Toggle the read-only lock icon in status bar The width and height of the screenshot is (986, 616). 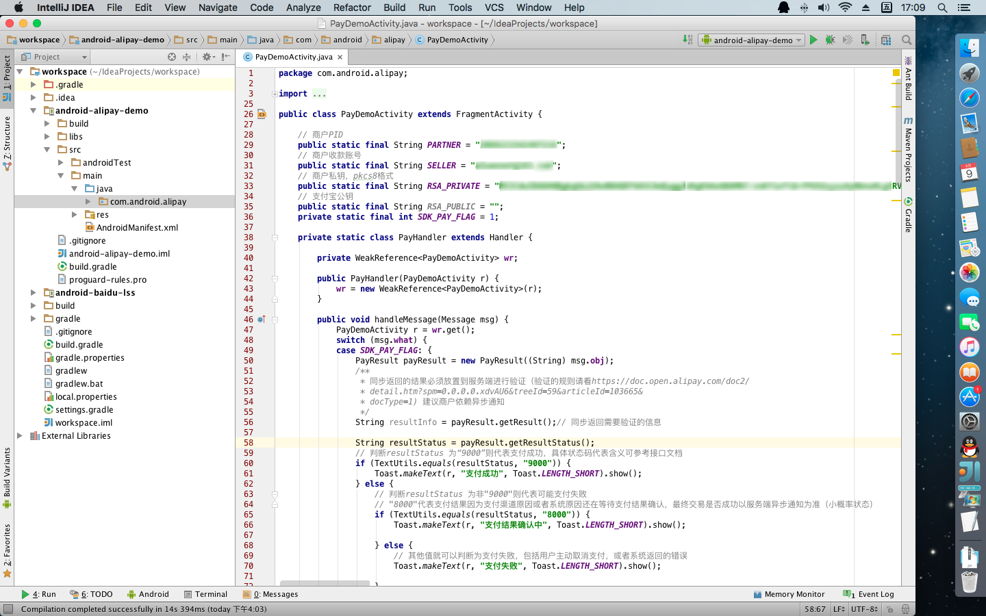(x=891, y=608)
